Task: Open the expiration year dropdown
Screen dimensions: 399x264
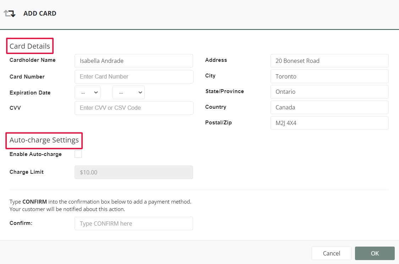Action: click(x=129, y=92)
